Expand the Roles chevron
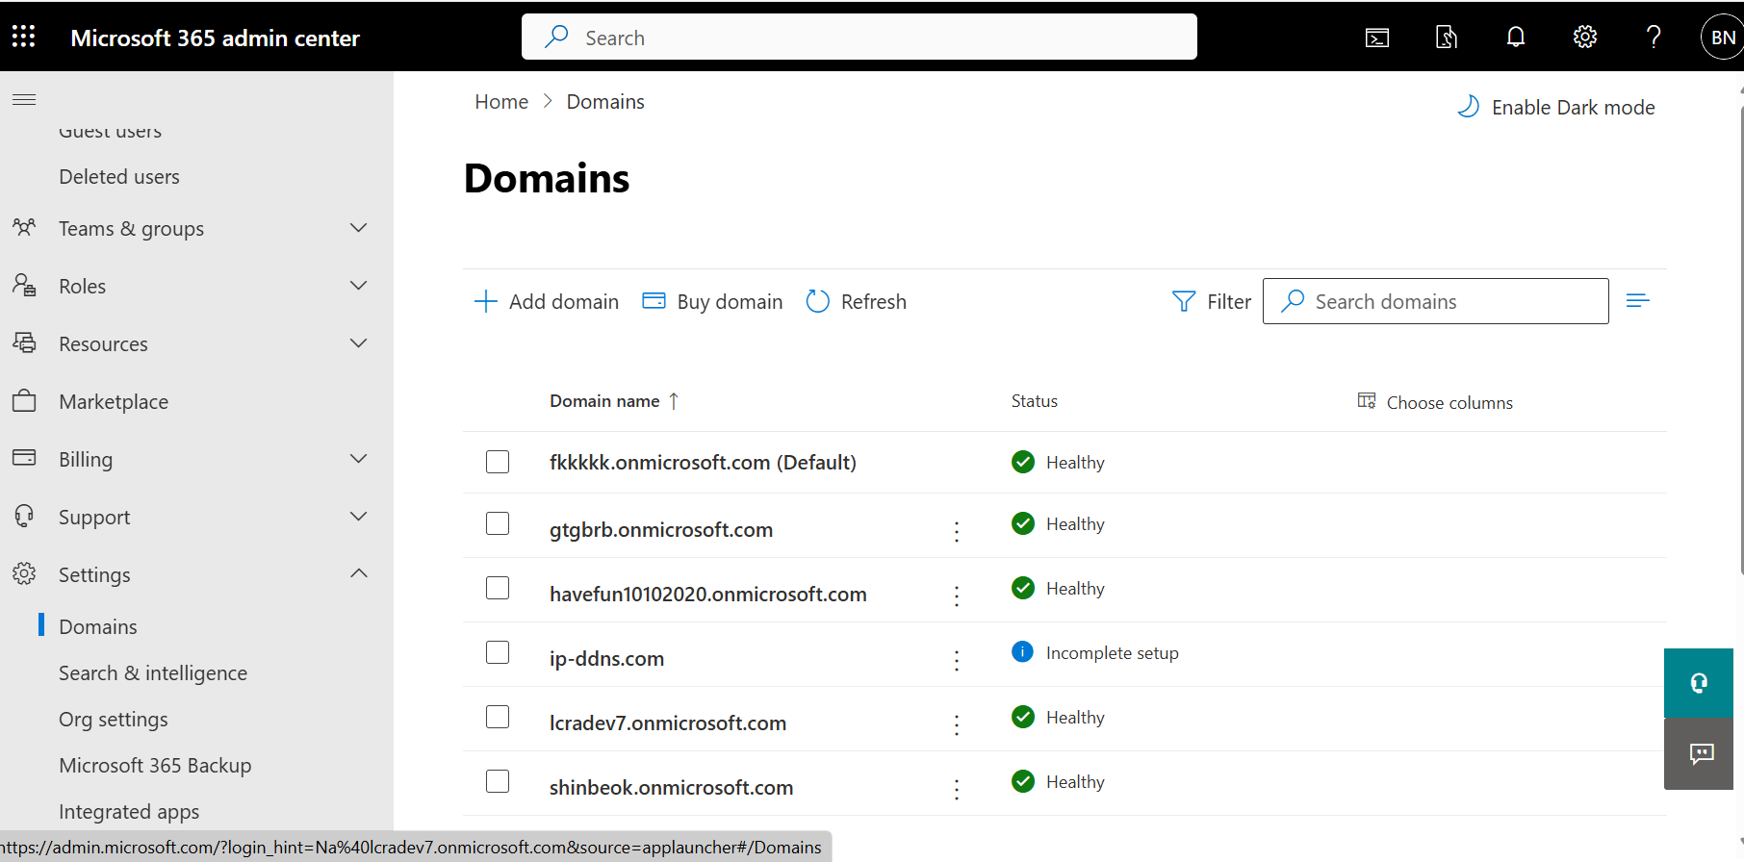This screenshot has height=862, width=1744. pyautogui.click(x=359, y=286)
